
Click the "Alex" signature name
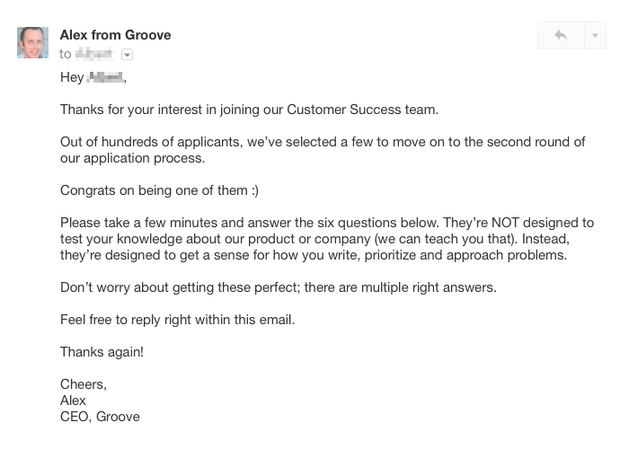point(73,401)
